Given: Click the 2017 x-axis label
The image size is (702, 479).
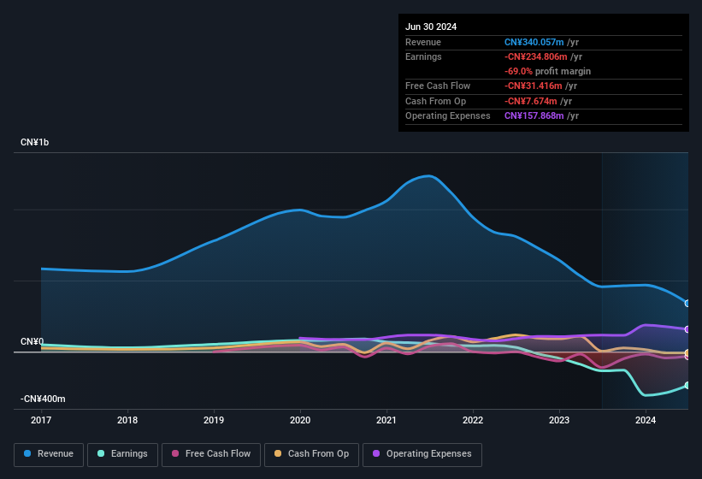Looking at the screenshot, I should (41, 420).
